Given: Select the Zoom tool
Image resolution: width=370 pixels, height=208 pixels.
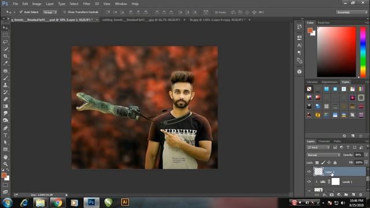Looking at the screenshot, I should [x=5, y=164].
